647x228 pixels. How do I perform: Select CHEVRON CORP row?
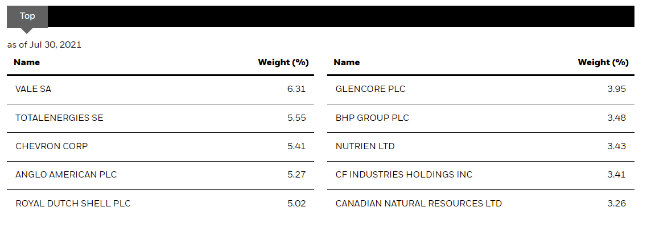tap(160, 146)
